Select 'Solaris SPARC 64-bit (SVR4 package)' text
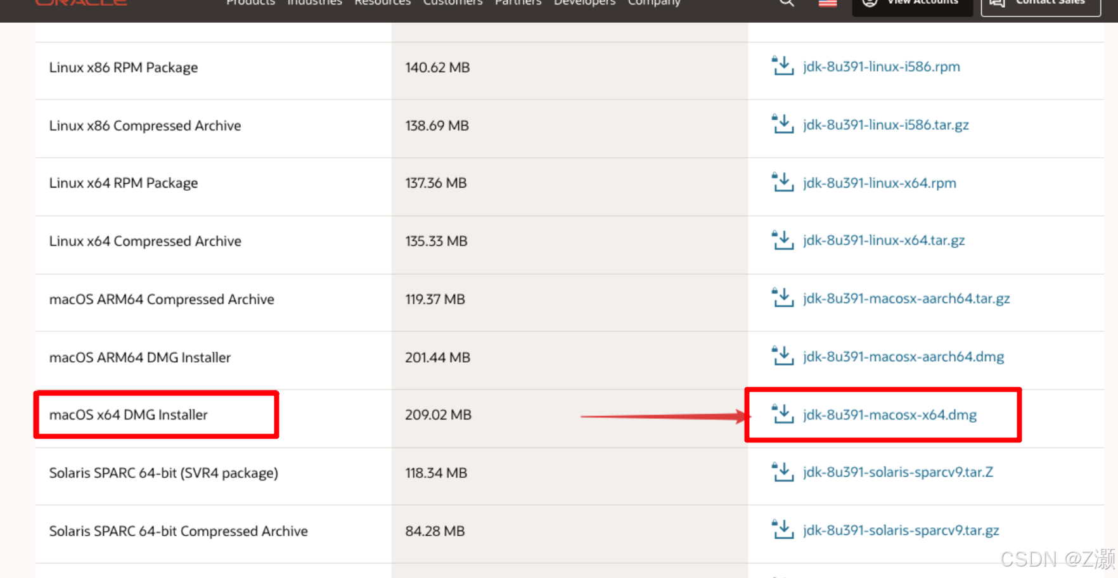The width and height of the screenshot is (1118, 578). coord(164,473)
